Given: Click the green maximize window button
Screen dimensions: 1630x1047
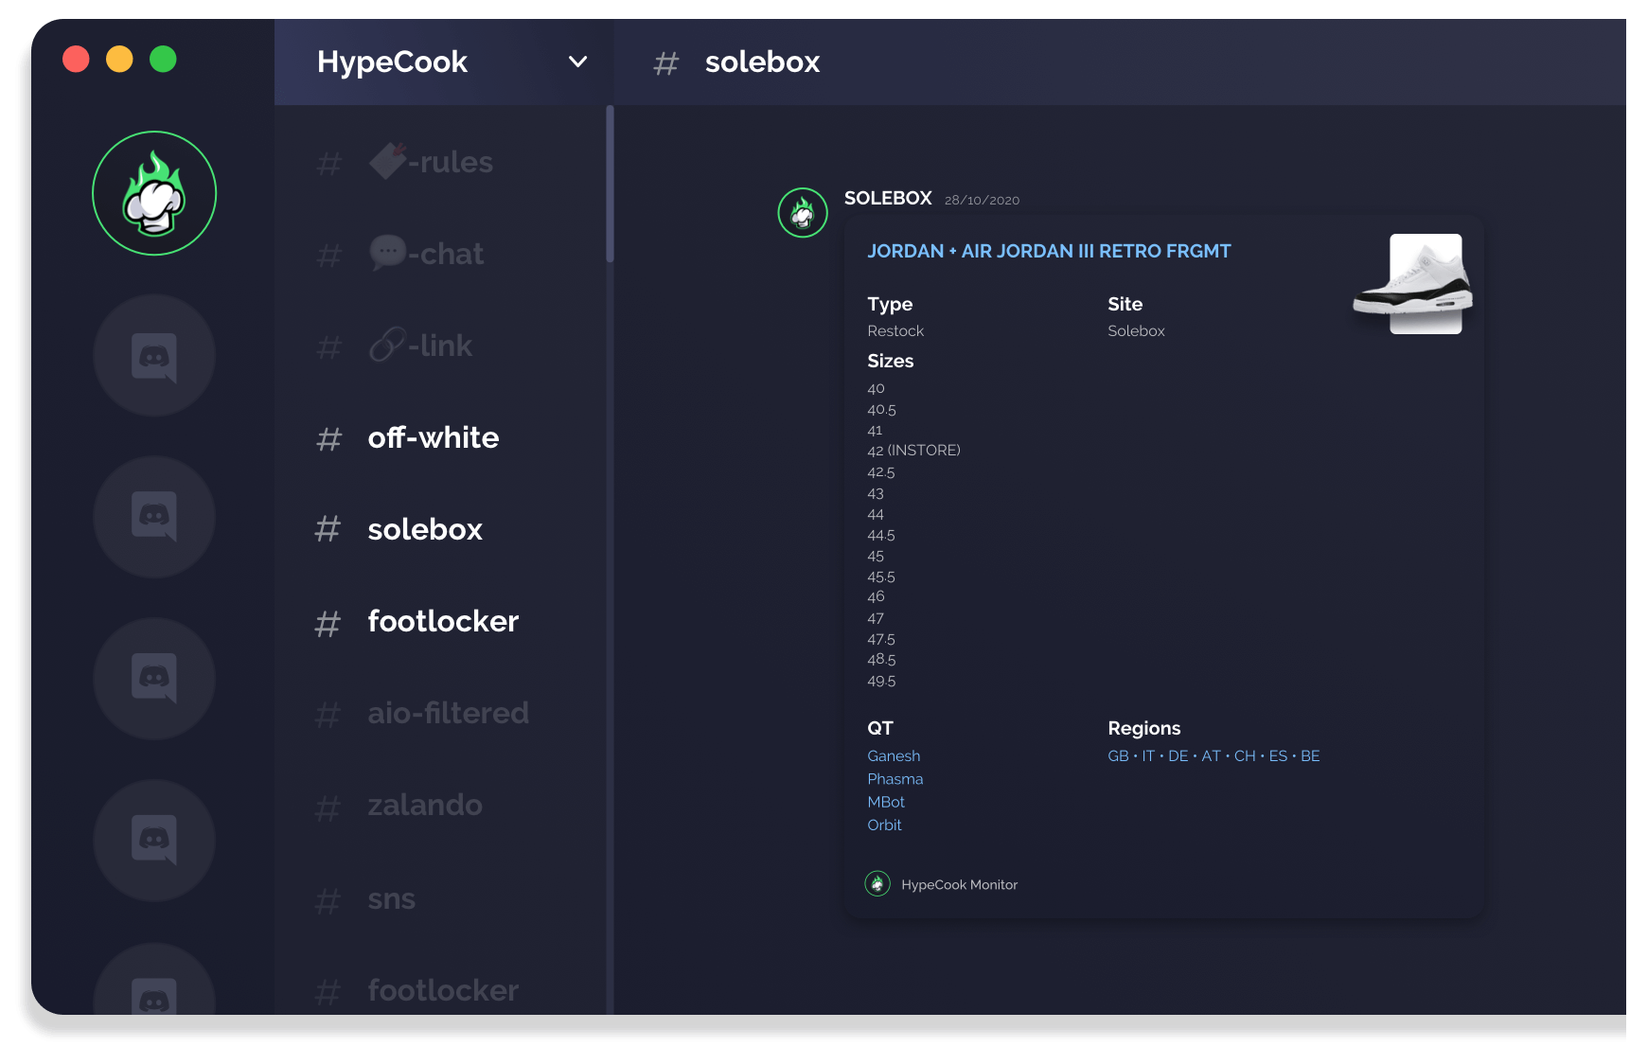Looking at the screenshot, I should click(x=163, y=59).
